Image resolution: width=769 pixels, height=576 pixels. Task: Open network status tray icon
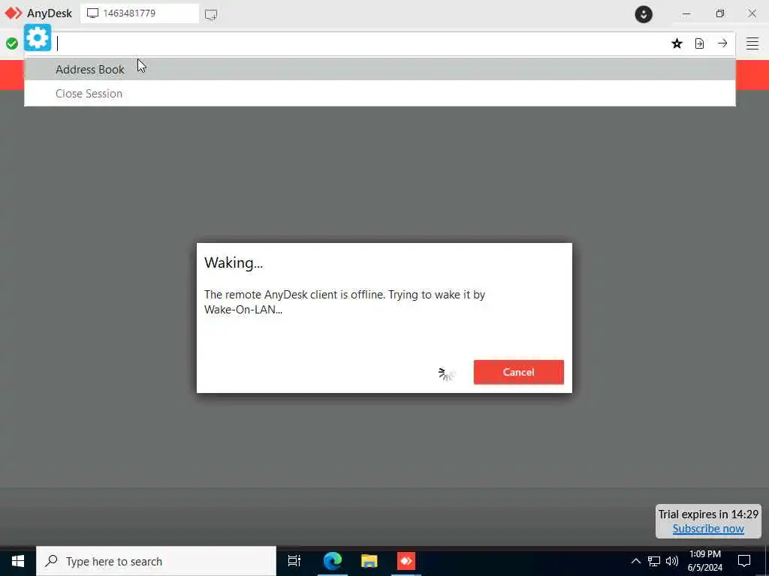click(654, 561)
